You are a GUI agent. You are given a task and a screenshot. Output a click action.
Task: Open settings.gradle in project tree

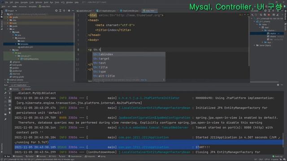[x=17, y=77]
